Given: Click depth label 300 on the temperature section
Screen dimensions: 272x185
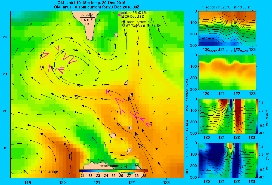Looking at the screenshot, I should click(x=193, y=45).
